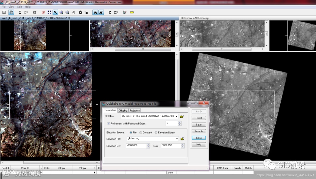Open the Elevation File dropdown

177,139
